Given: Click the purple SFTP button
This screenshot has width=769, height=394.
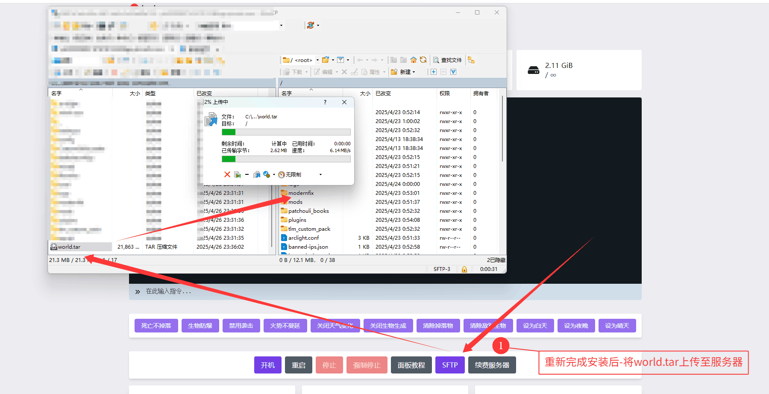Looking at the screenshot, I should (x=450, y=365).
